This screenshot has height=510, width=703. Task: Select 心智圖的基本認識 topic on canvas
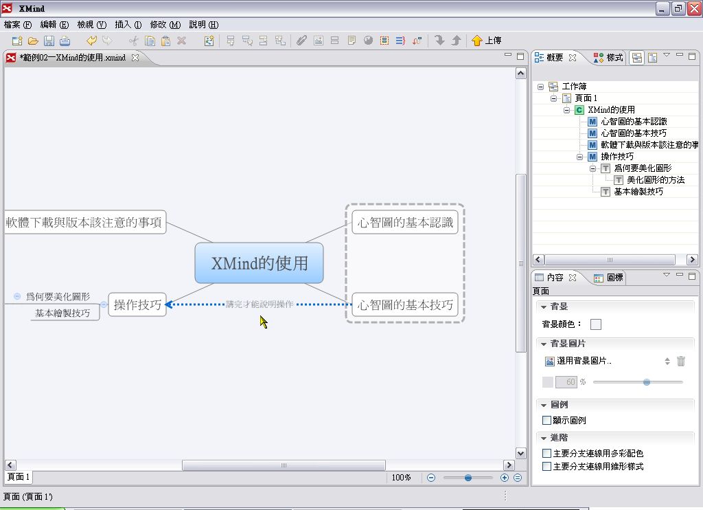(405, 222)
